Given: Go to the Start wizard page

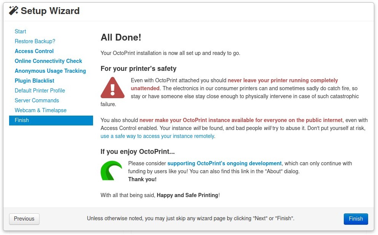Looking at the screenshot, I should pos(21,31).
